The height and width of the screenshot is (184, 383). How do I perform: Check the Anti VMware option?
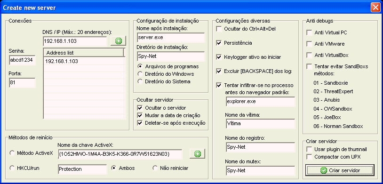click(310, 44)
